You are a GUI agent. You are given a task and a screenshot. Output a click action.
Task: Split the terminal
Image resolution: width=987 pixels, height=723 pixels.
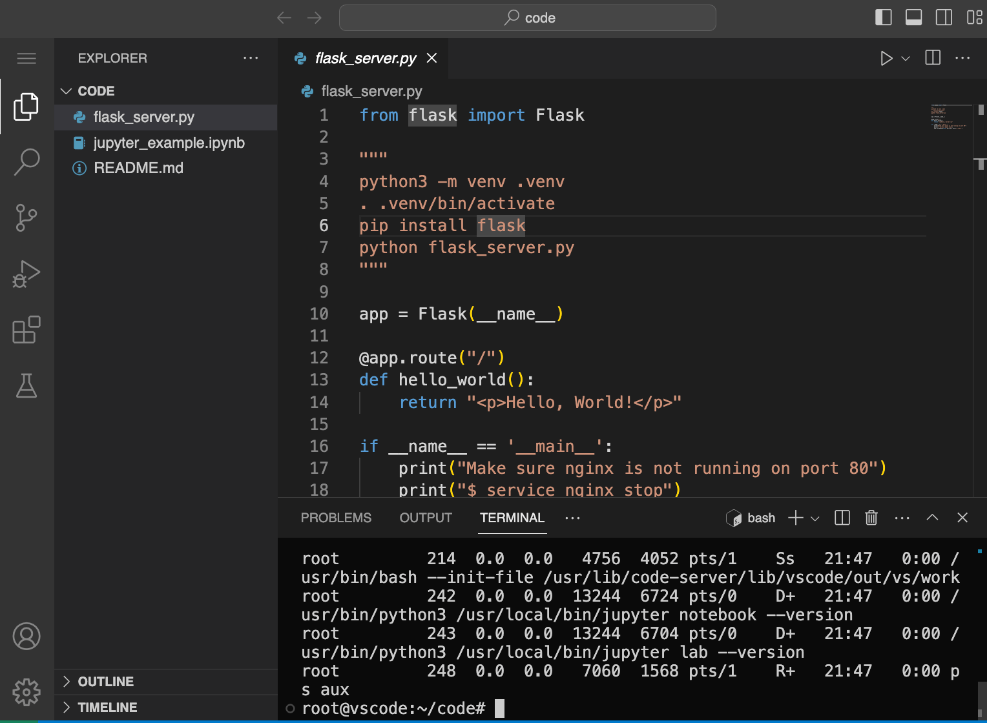(842, 518)
